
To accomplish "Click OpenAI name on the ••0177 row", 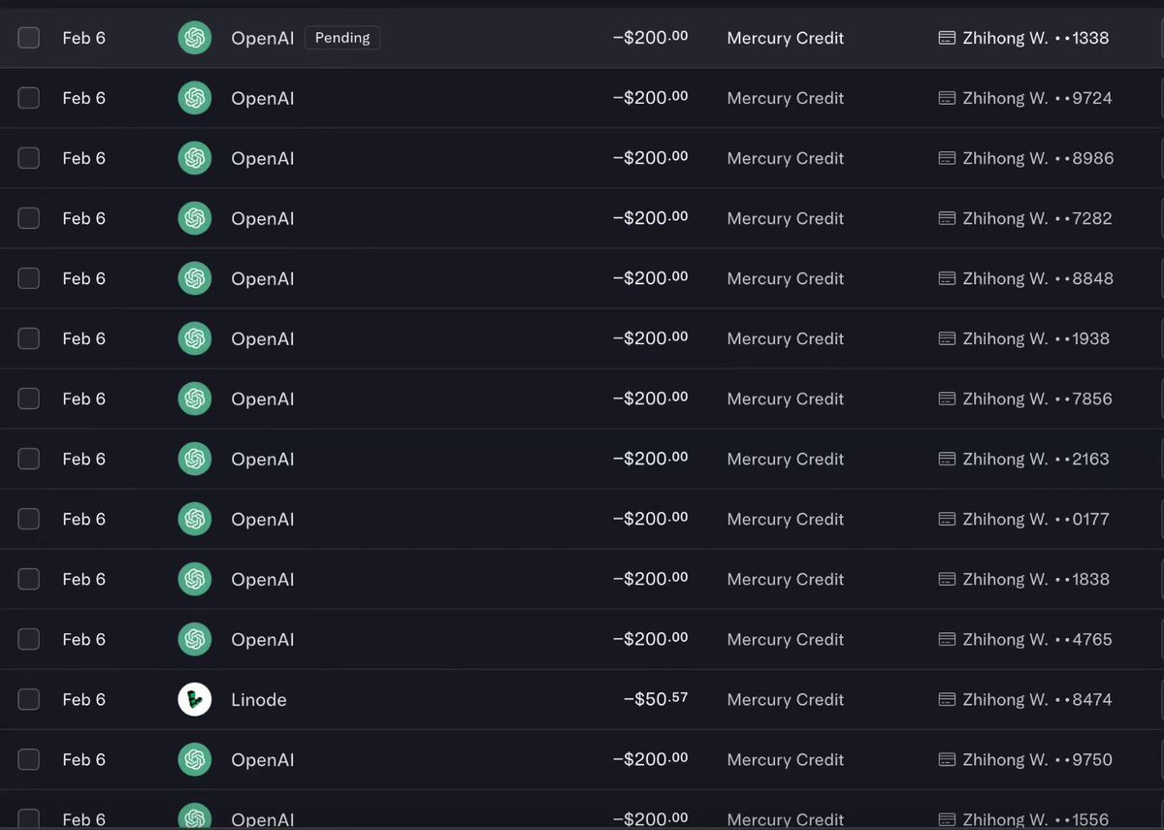I will click(x=263, y=519).
